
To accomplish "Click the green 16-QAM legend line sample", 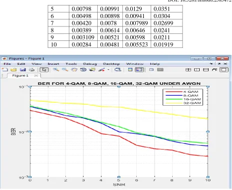I will click(x=174, y=99).
